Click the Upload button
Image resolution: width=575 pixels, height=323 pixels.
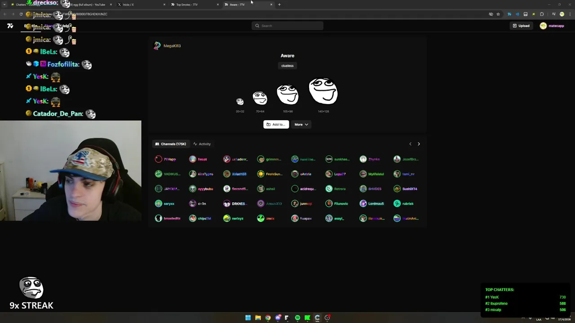pyautogui.click(x=521, y=26)
